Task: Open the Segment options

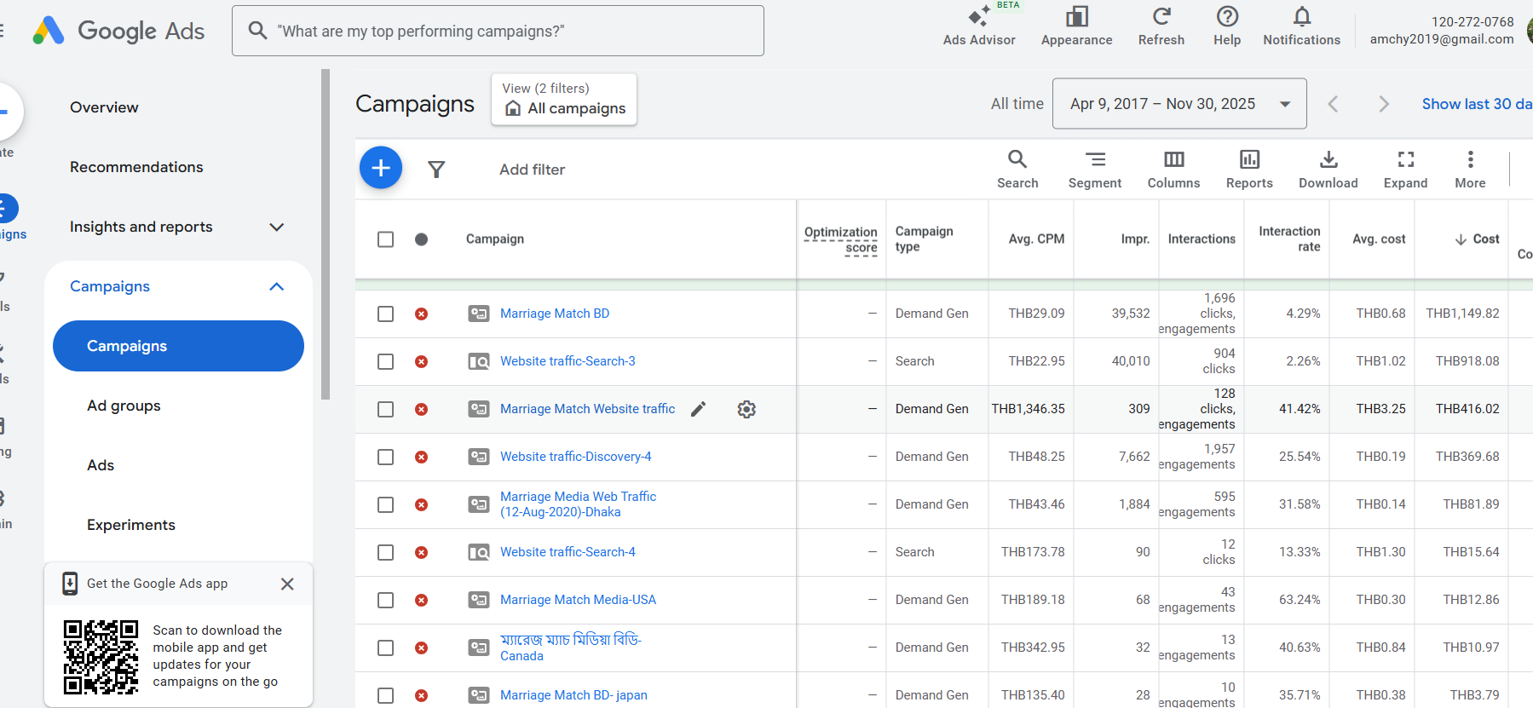Action: click(x=1095, y=169)
